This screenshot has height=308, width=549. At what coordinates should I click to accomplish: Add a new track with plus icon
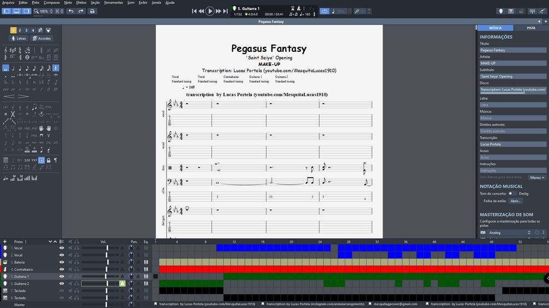(x=4, y=241)
